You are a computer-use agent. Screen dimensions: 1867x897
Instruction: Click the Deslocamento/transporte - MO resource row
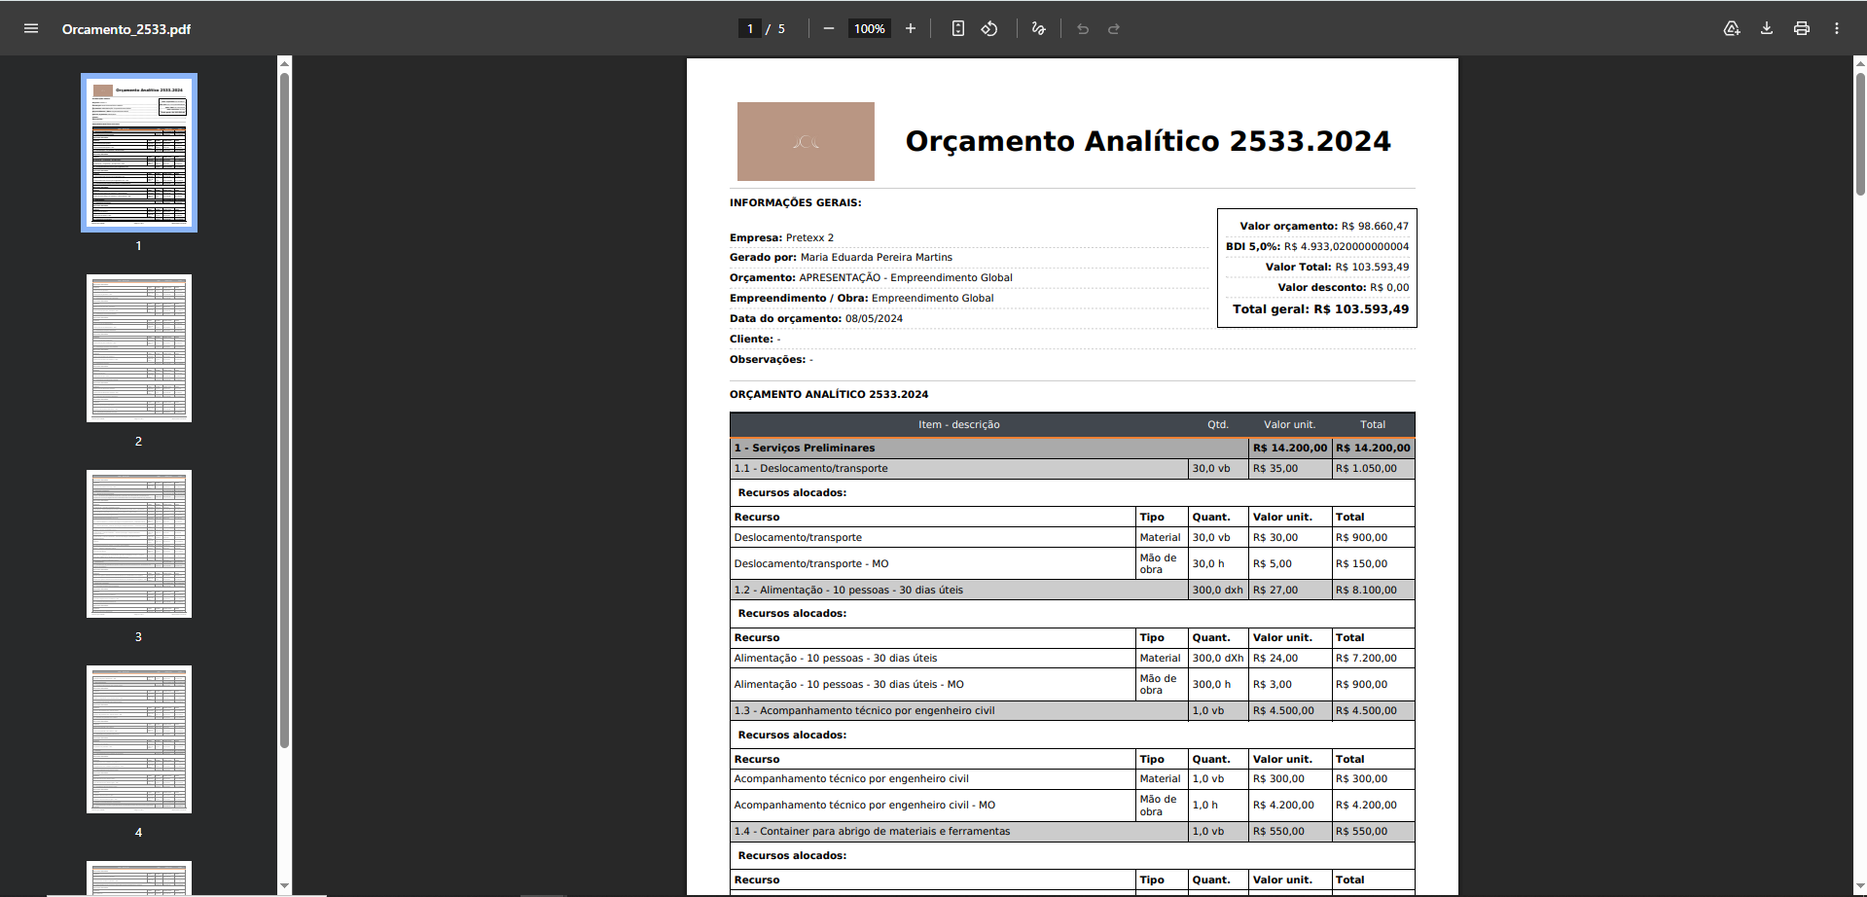1072,563
